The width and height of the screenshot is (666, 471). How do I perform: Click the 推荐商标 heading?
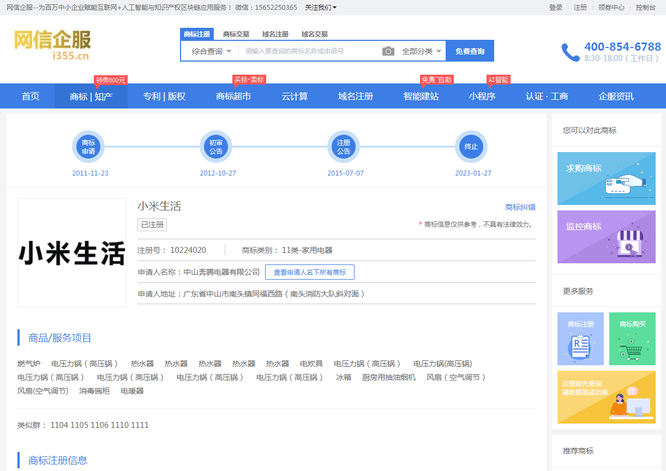click(x=578, y=451)
